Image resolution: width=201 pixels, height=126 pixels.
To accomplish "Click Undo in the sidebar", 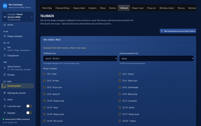I will pyautogui.click(x=18, y=100).
